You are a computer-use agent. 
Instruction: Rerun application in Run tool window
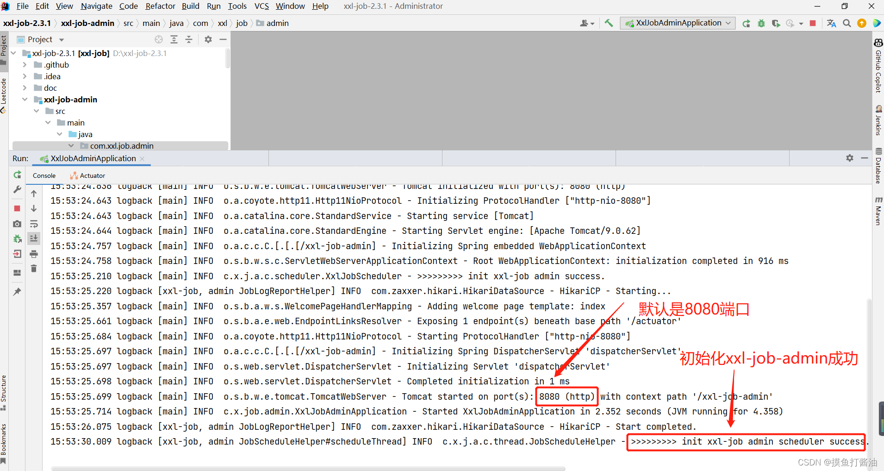pos(17,175)
